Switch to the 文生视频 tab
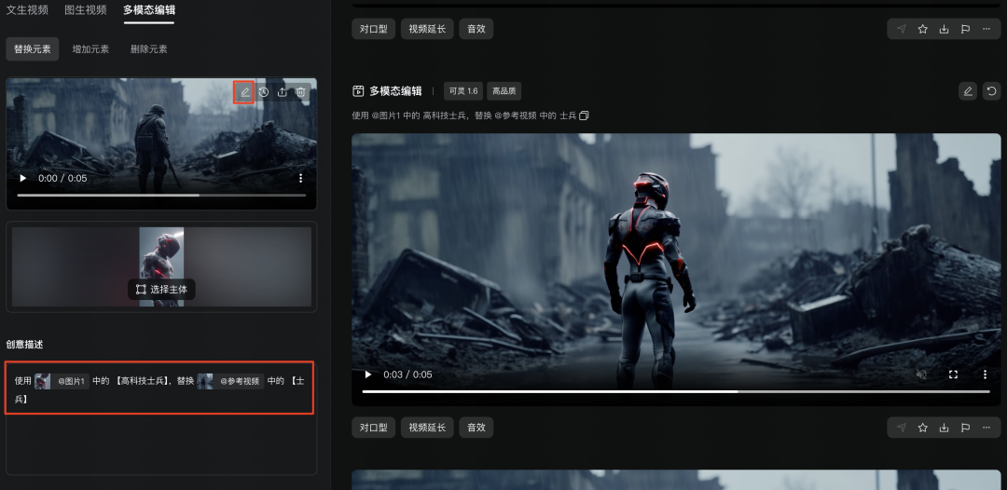Viewport: 1007px width, 490px height. tap(27, 9)
